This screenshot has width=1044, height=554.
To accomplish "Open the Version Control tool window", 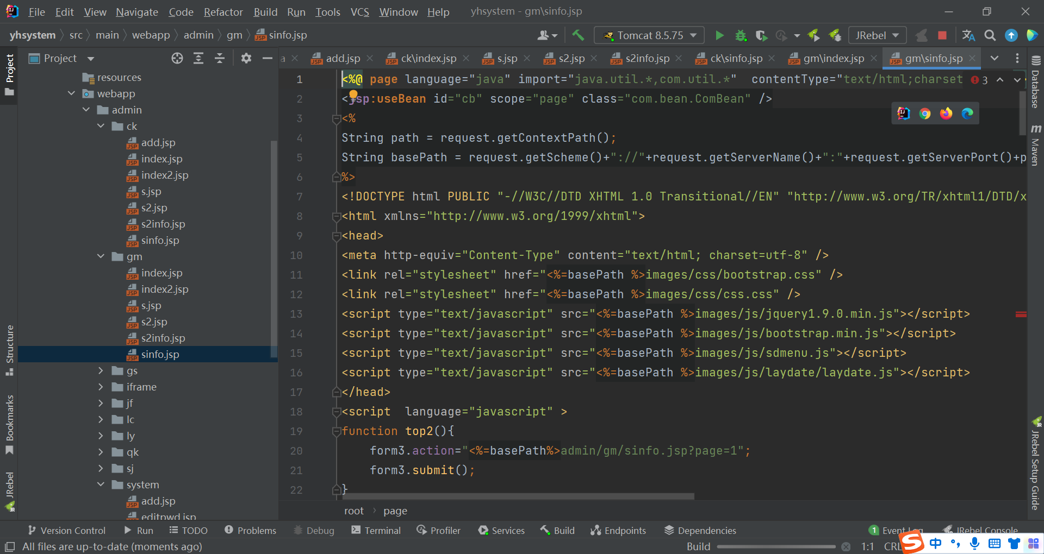I will 66,530.
